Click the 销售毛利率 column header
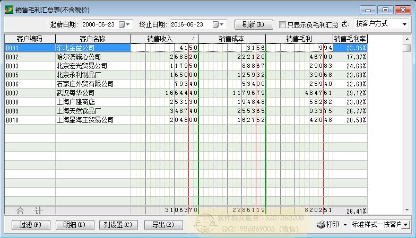The height and width of the screenshot is (238, 416). click(x=350, y=39)
